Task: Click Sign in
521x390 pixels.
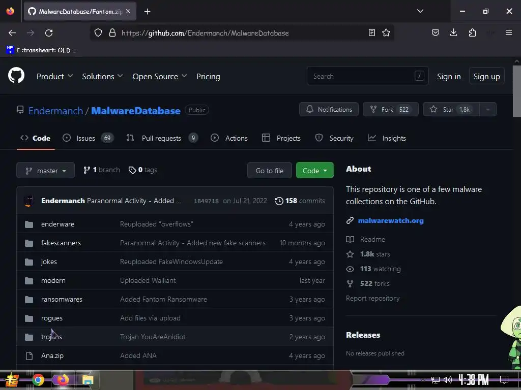Action: (x=449, y=76)
